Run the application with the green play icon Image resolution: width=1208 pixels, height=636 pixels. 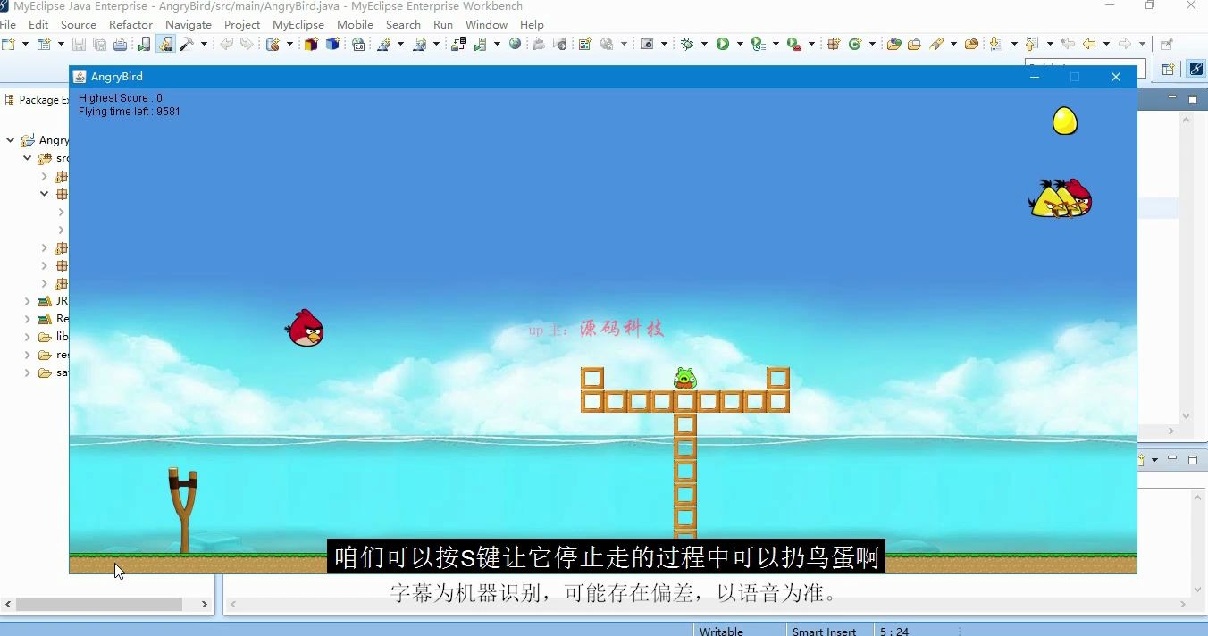coord(724,43)
